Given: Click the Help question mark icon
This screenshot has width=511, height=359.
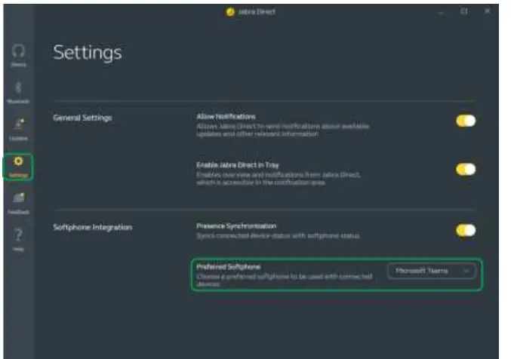Looking at the screenshot, I should tap(19, 235).
